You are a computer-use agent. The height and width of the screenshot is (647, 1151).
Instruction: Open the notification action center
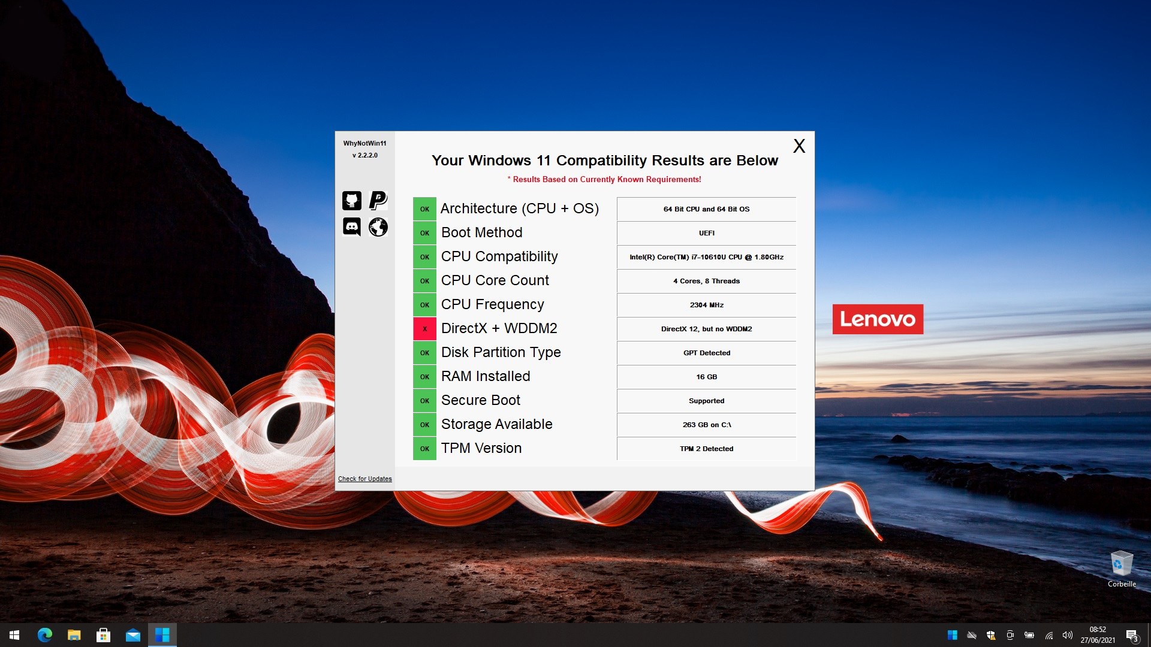(x=1132, y=635)
